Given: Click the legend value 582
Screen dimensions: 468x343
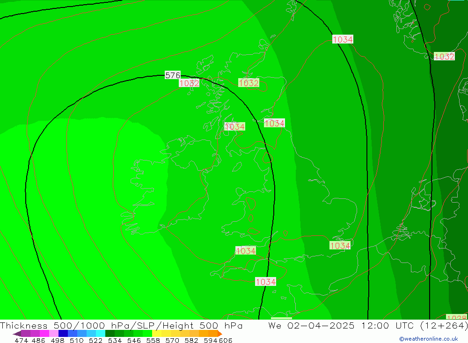Looking at the screenshot, I should (191, 340).
